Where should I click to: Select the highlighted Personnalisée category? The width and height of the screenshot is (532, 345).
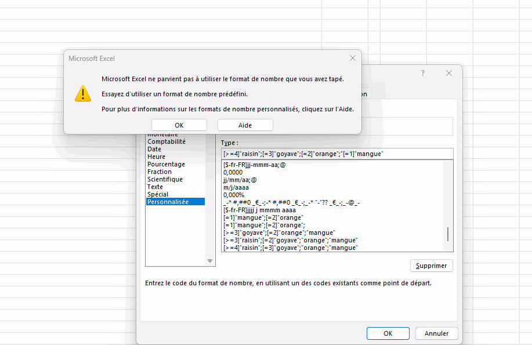(x=168, y=202)
